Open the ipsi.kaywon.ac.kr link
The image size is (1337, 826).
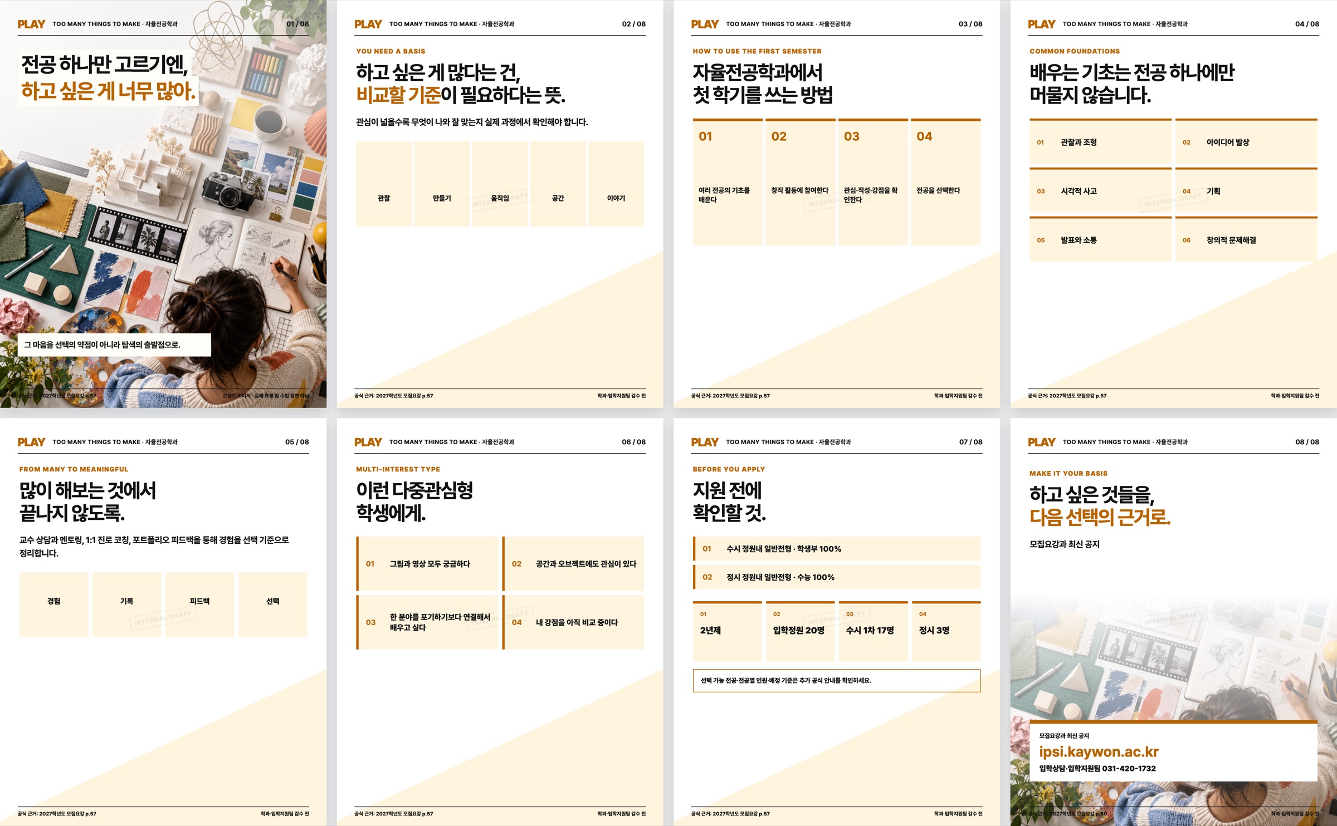pos(1099,752)
